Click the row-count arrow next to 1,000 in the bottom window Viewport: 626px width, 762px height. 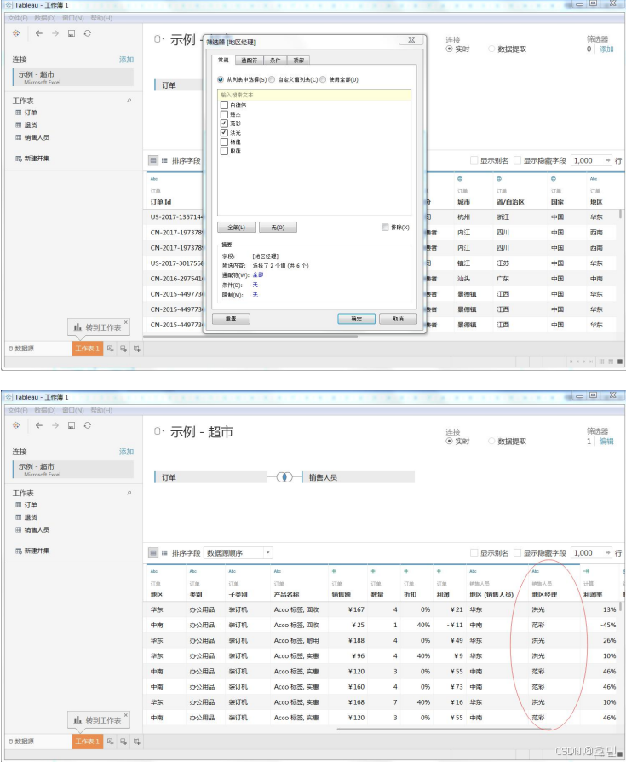(x=607, y=553)
